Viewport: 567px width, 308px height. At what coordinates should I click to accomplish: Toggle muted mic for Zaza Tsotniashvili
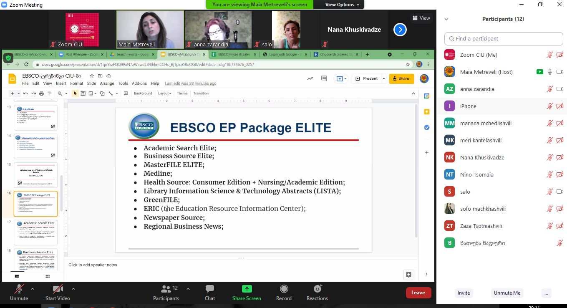click(550, 226)
